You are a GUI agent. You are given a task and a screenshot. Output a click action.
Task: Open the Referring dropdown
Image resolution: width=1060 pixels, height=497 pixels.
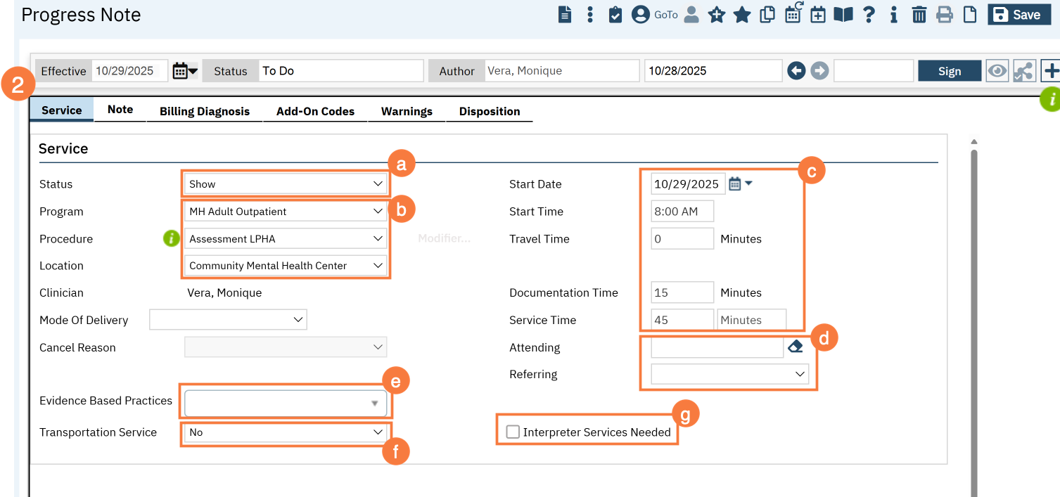pyautogui.click(x=729, y=374)
